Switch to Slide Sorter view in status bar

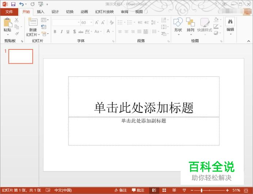[x=164, y=190]
